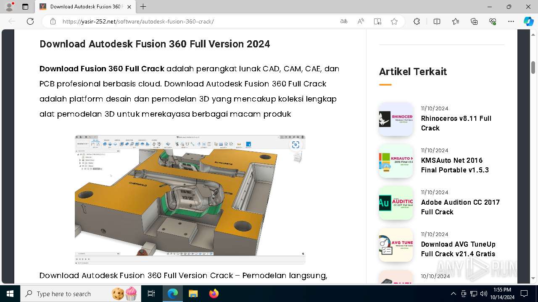This screenshot has height=302, width=538.
Task: Open Edge Settings and more menu
Action: coord(511,21)
